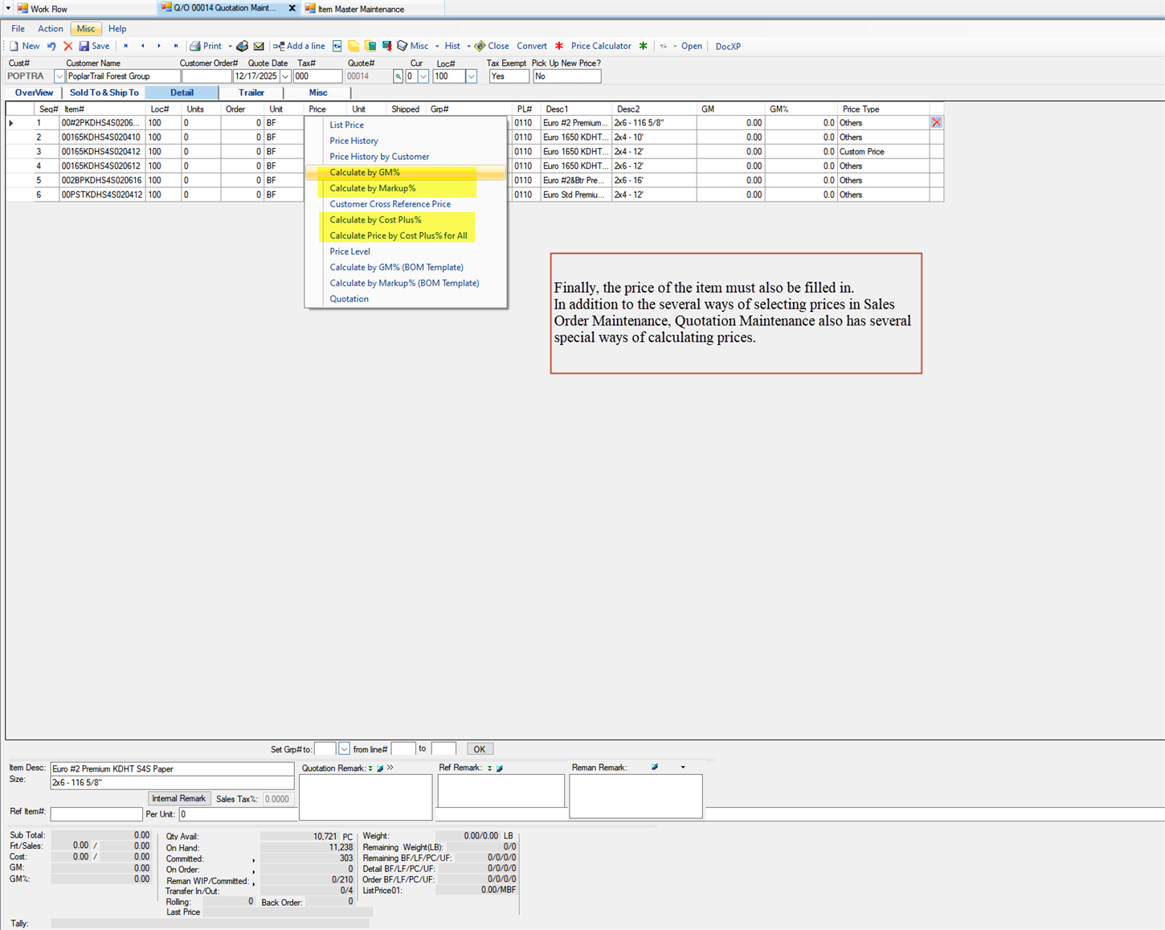Select Calculate by GM% from the menu
This screenshot has height=930, width=1165.
pos(365,172)
